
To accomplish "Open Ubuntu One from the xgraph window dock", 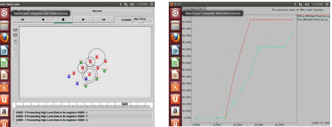I will pyautogui.click(x=175, y=99).
